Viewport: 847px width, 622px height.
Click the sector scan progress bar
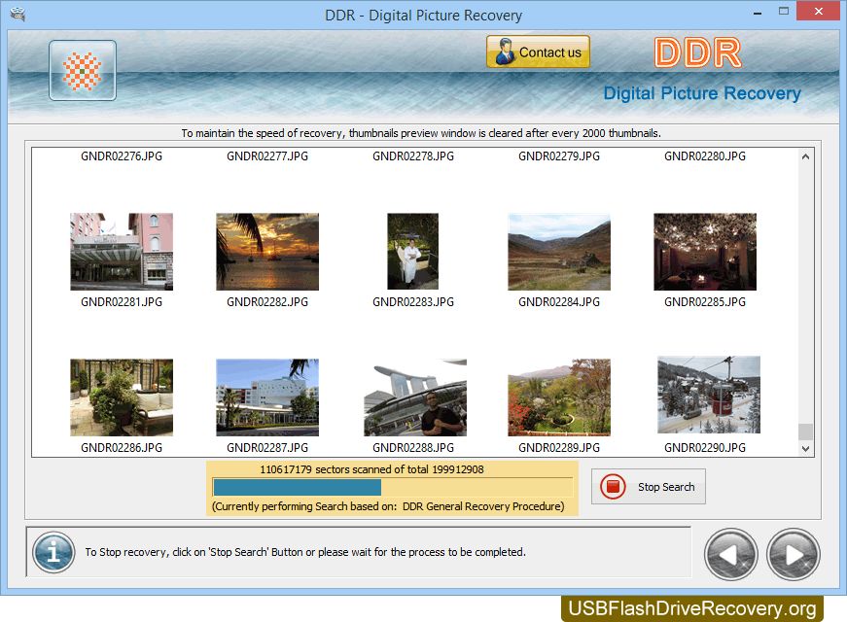pos(393,487)
